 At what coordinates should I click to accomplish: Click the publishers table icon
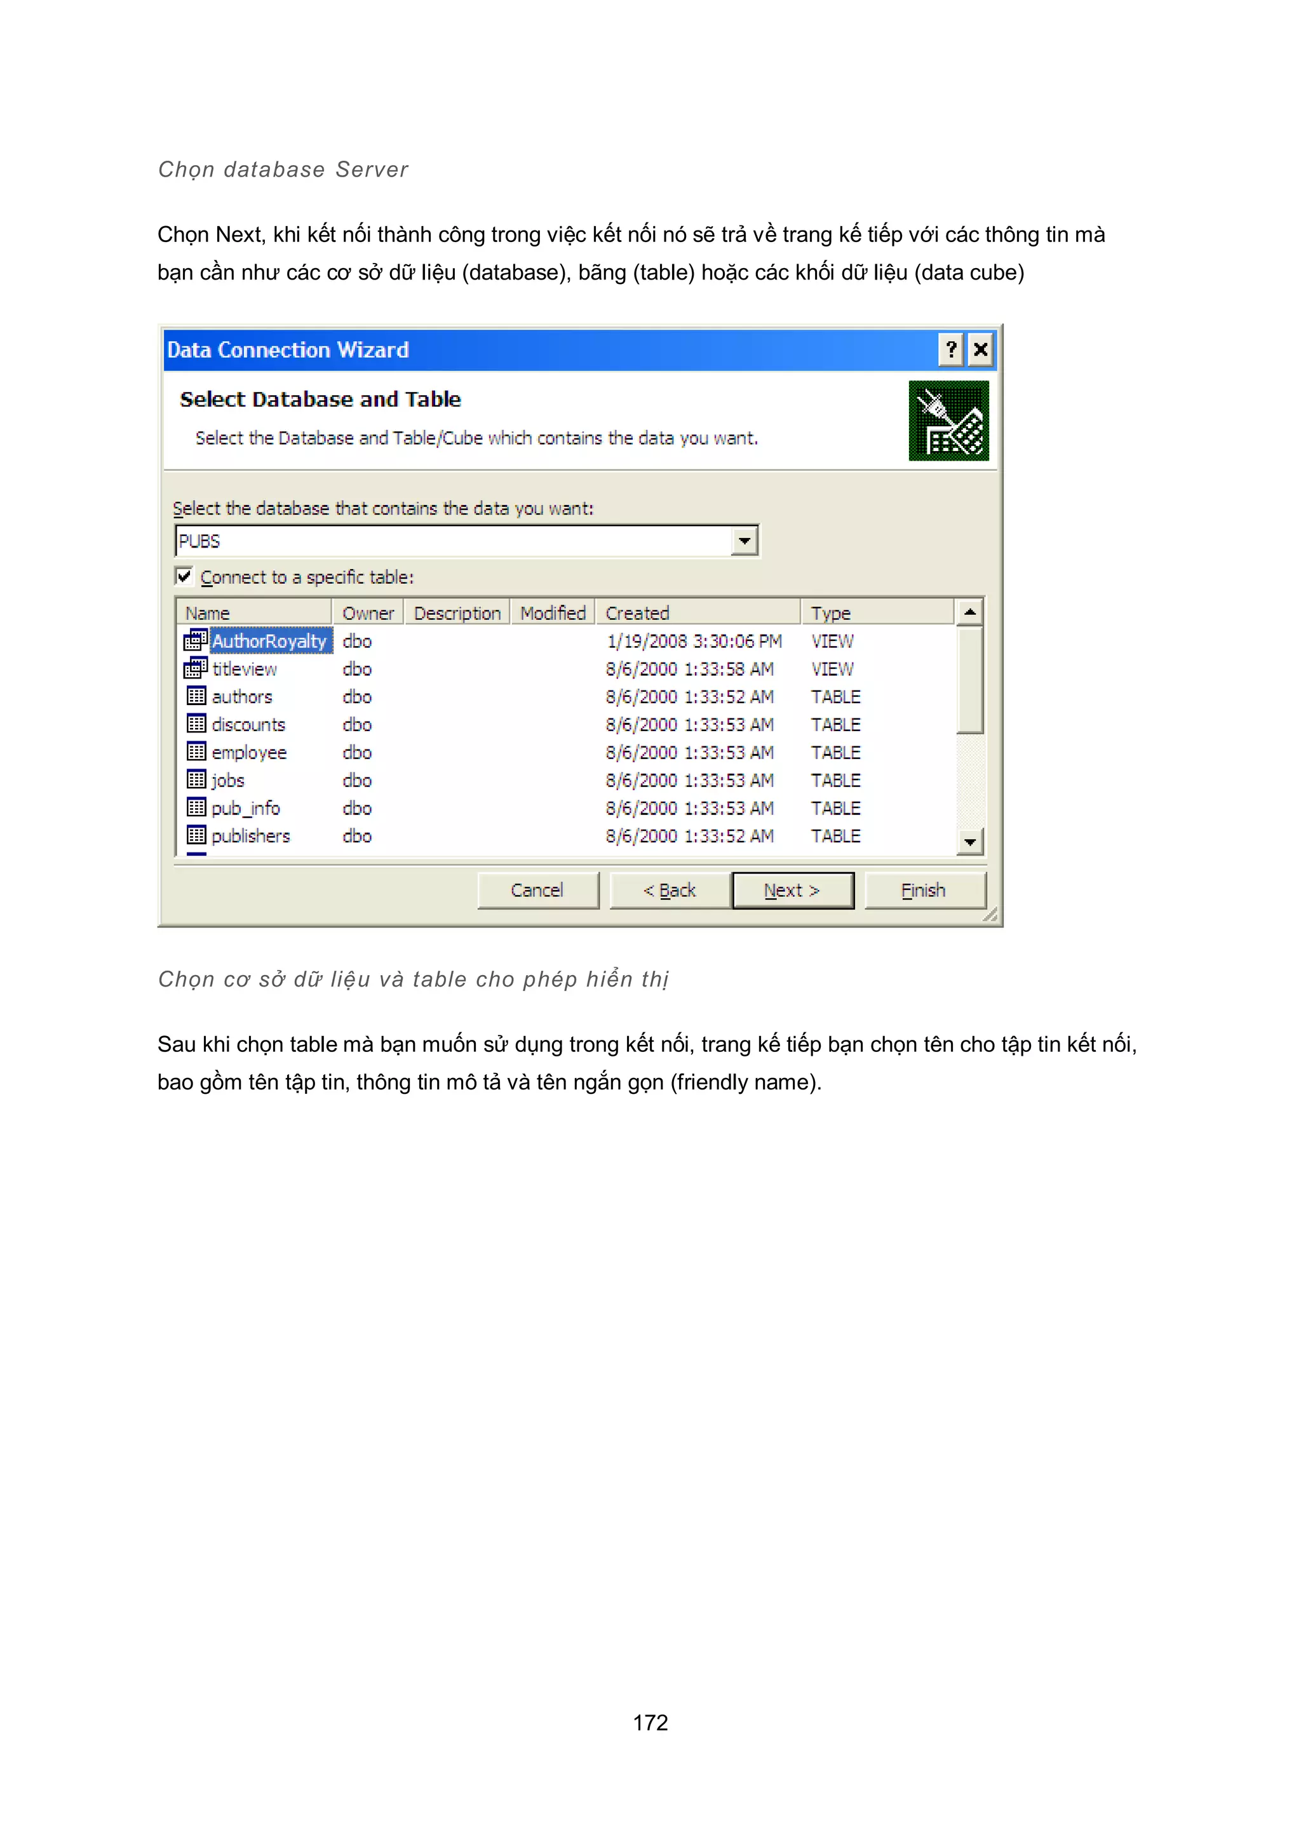coord(196,835)
